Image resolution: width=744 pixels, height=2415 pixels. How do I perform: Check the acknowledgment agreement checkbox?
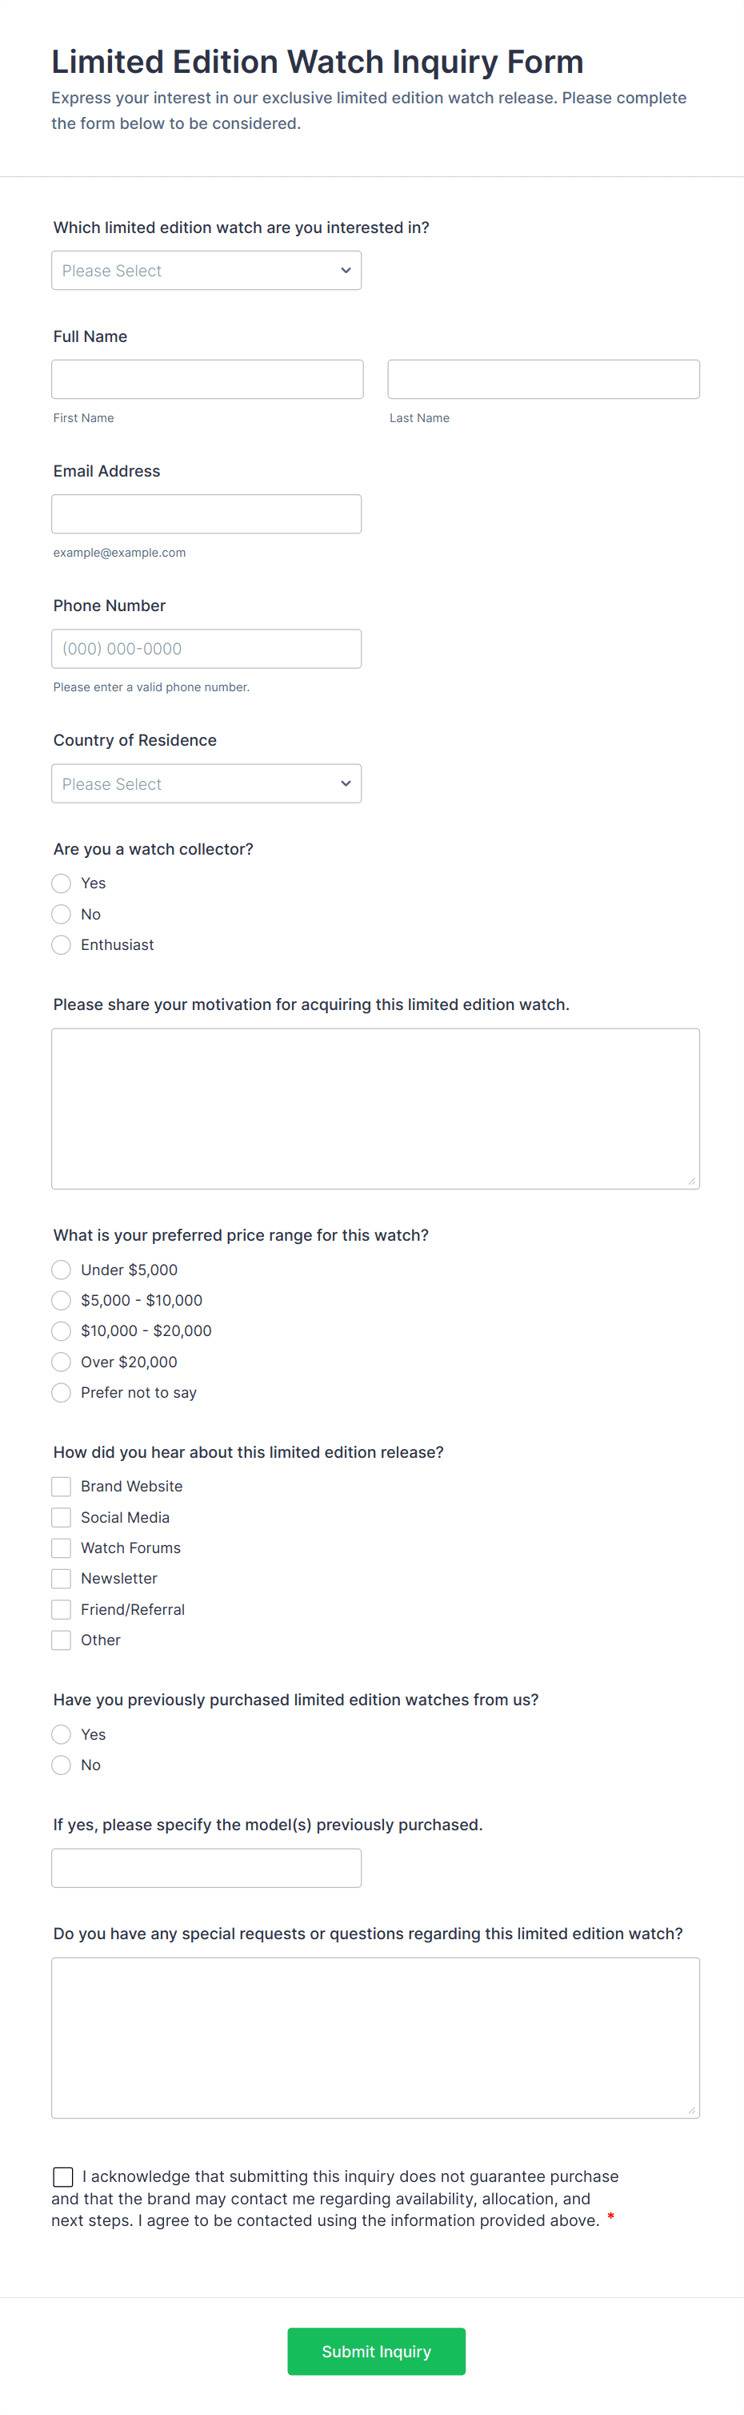(x=62, y=2177)
